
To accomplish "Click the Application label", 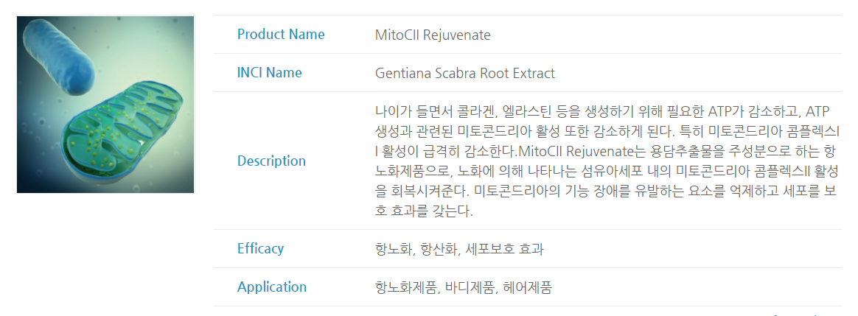I will [272, 287].
